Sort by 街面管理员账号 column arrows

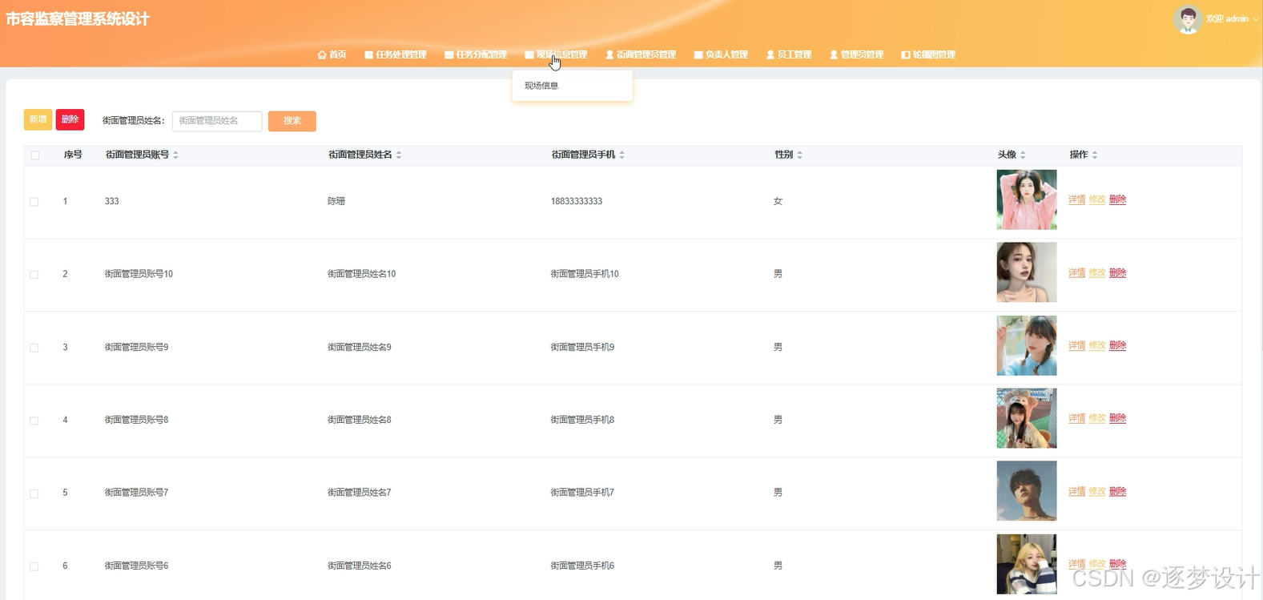[175, 155]
